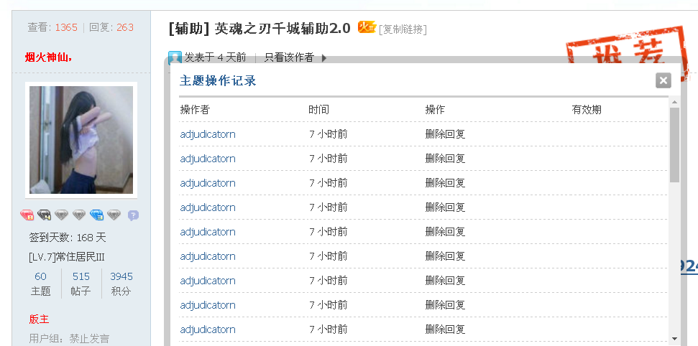Open the 60 主题 count link
This screenshot has height=346, width=698.
click(40, 276)
